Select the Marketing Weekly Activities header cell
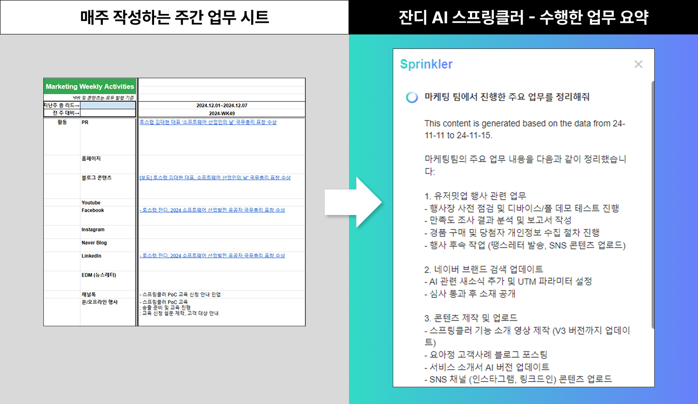The image size is (698, 404). point(90,87)
